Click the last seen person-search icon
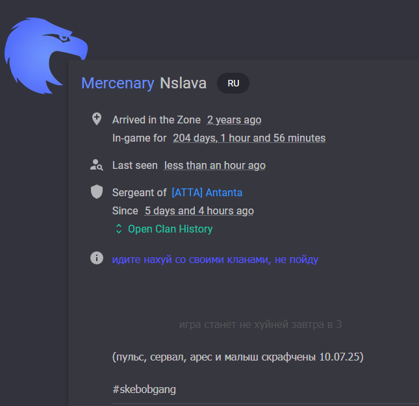The image size is (419, 406). tap(96, 165)
